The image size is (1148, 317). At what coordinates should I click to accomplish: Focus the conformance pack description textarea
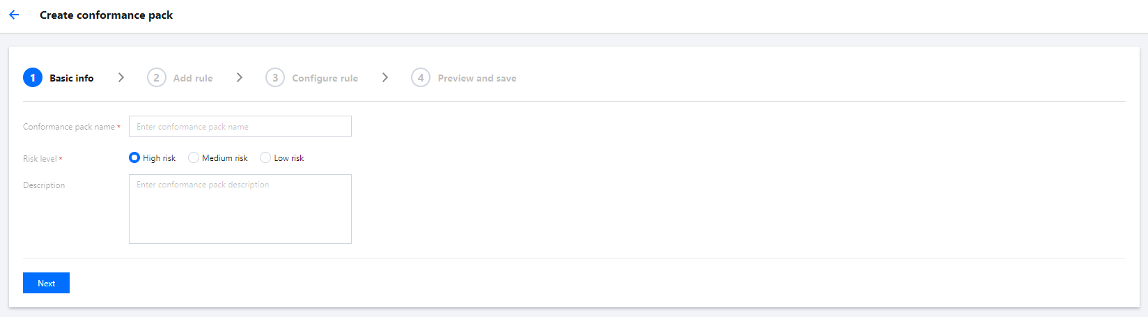click(240, 209)
